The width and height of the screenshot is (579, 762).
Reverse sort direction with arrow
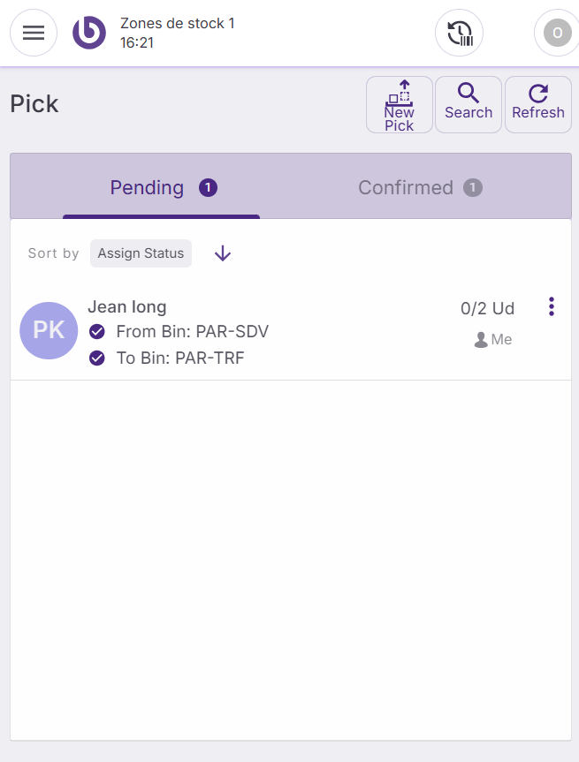(x=223, y=253)
